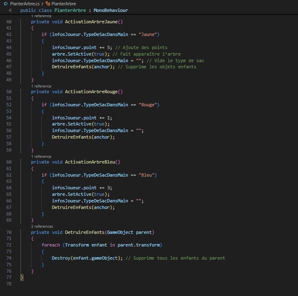Image resolution: width=298 pixels, height=296 pixels.
Task: Click the highlighted closing brace on line 77
Action: click(22, 278)
